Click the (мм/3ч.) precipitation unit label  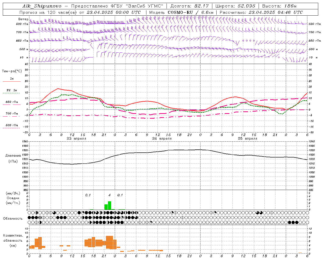[x=13, y=193]
